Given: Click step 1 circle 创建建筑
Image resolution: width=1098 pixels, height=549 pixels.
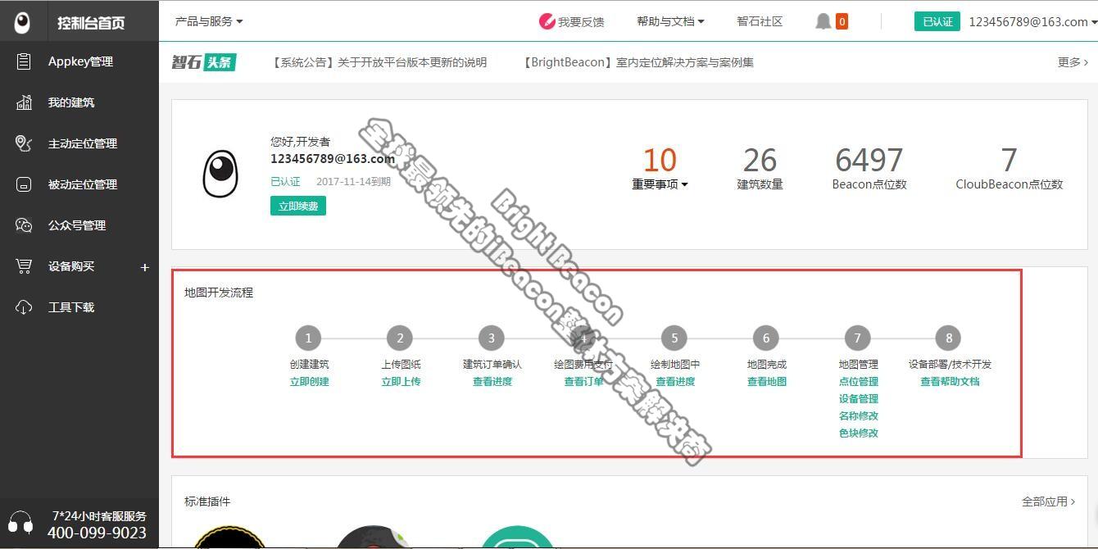Looking at the screenshot, I should tap(308, 338).
